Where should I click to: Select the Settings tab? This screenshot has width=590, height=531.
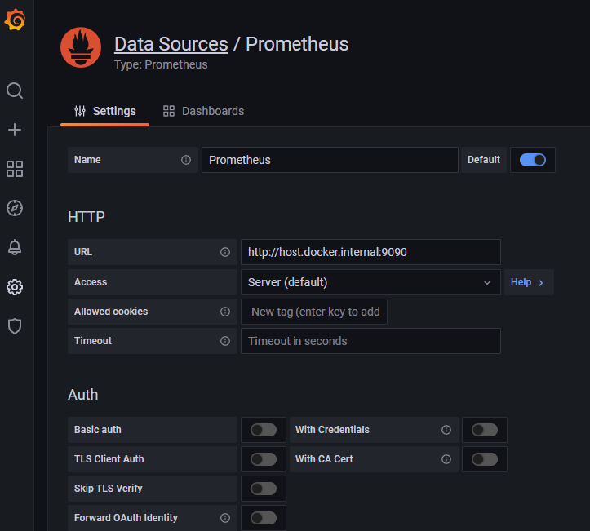point(105,111)
